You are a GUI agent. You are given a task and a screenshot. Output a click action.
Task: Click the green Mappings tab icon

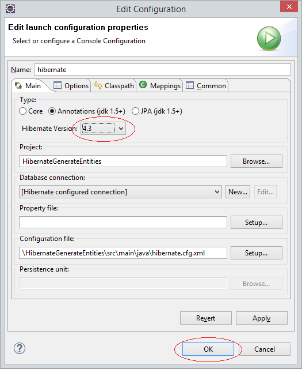pos(143,85)
